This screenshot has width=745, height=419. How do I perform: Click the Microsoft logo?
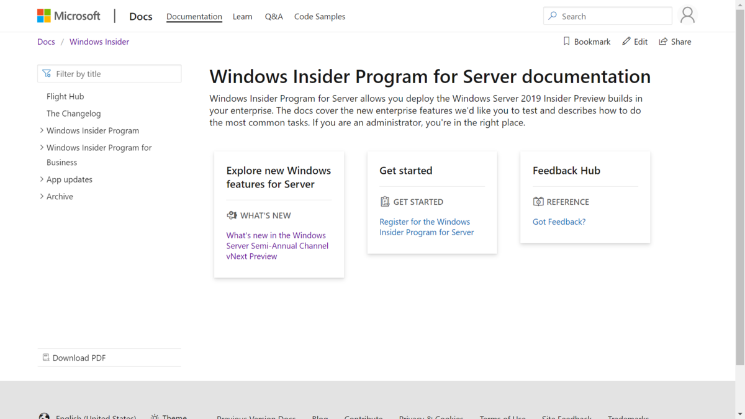[68, 16]
